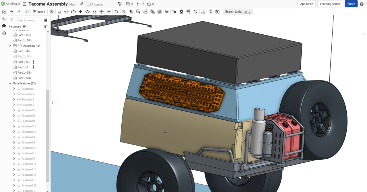This screenshot has width=367, height=192.
Task: Click the Filter by name field
Action: [x=29, y=20]
